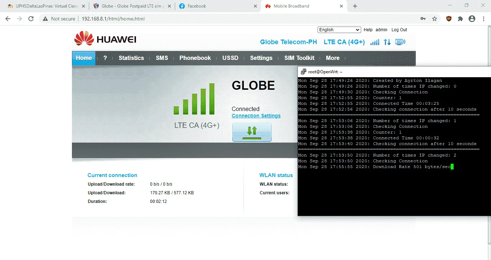
Task: Click the Connected Time 00:03:25 line
Action: coord(369,103)
